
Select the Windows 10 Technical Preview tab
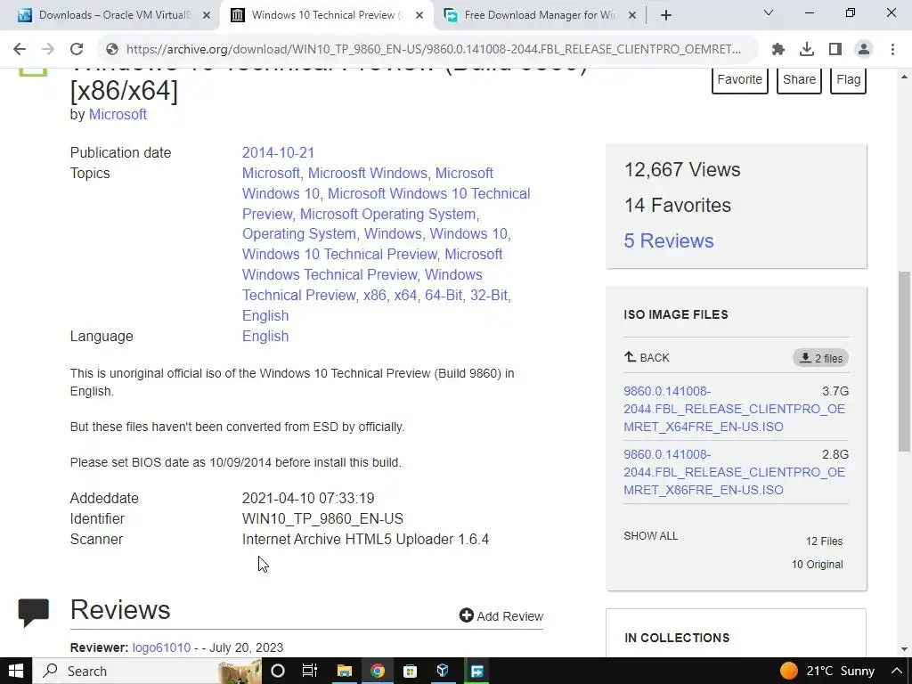tap(327, 15)
